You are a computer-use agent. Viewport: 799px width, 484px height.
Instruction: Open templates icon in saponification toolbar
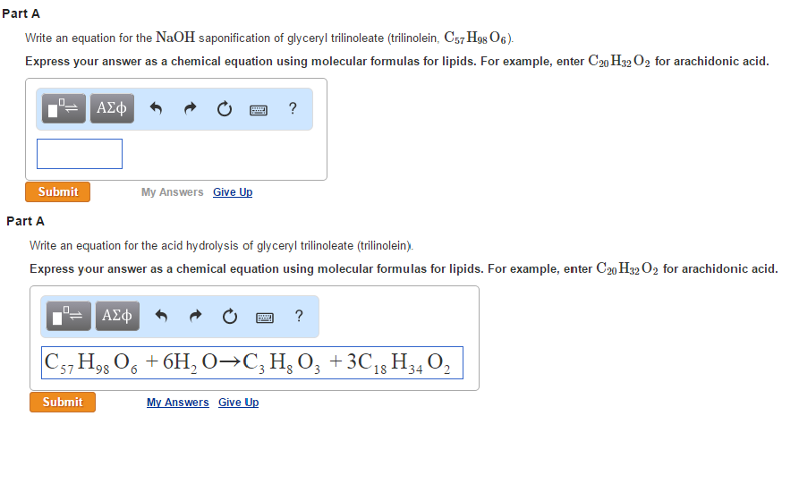point(64,109)
